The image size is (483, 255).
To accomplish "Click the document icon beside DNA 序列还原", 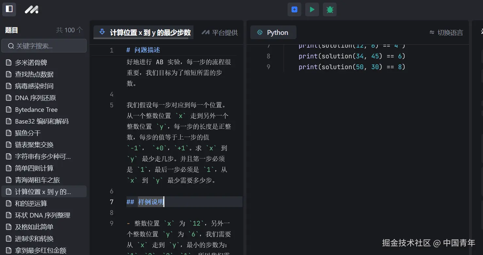I will click(x=8, y=97).
